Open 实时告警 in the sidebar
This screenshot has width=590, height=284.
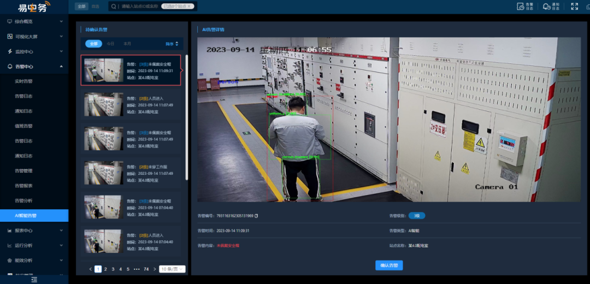pyautogui.click(x=23, y=81)
